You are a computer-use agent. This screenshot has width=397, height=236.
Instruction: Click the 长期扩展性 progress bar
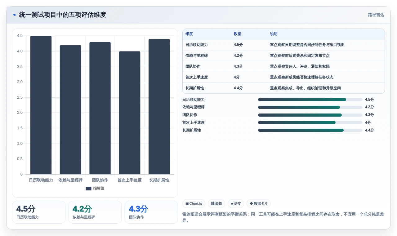coord(310,130)
